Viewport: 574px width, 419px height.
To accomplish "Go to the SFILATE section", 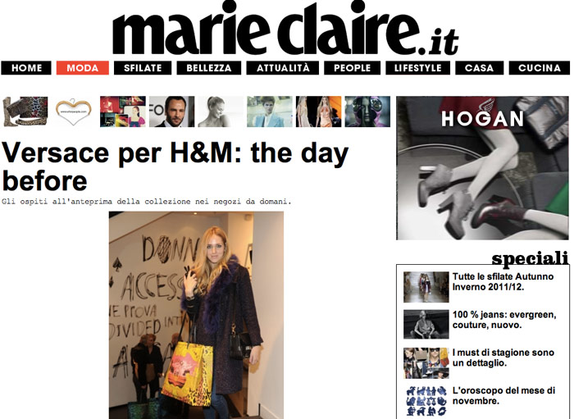I will tap(143, 68).
